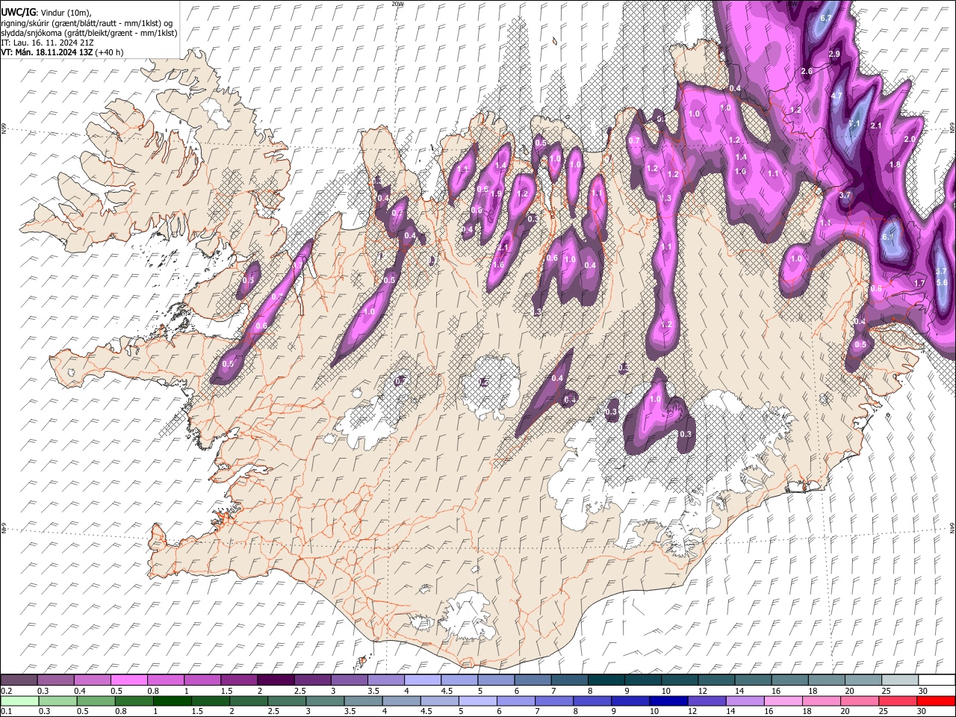
Task: Click the 1.9 precipitation value on the map
Action: [x=496, y=194]
